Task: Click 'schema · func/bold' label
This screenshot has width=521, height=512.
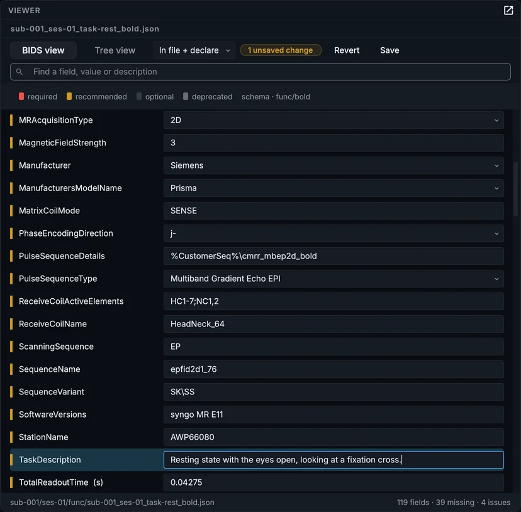Action: (276, 97)
